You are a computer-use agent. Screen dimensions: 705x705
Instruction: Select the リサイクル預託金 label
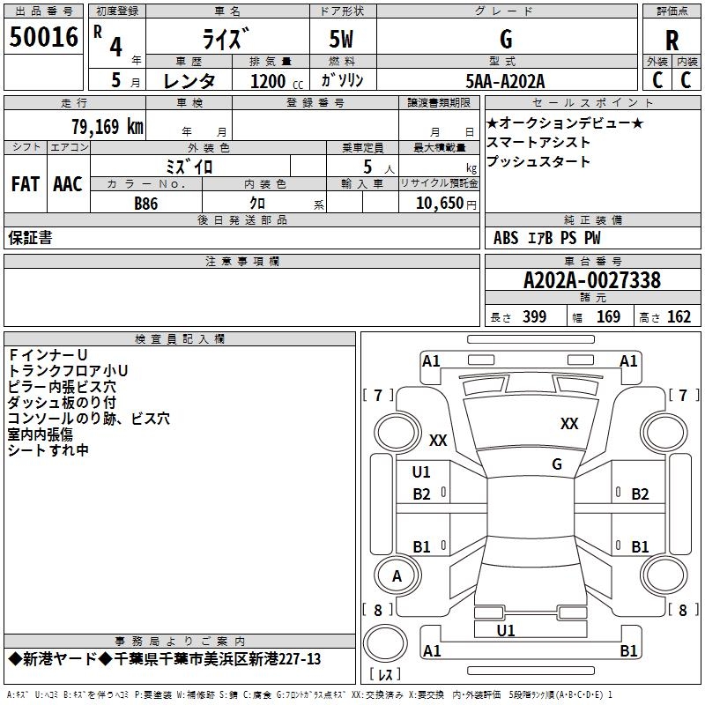click(439, 183)
